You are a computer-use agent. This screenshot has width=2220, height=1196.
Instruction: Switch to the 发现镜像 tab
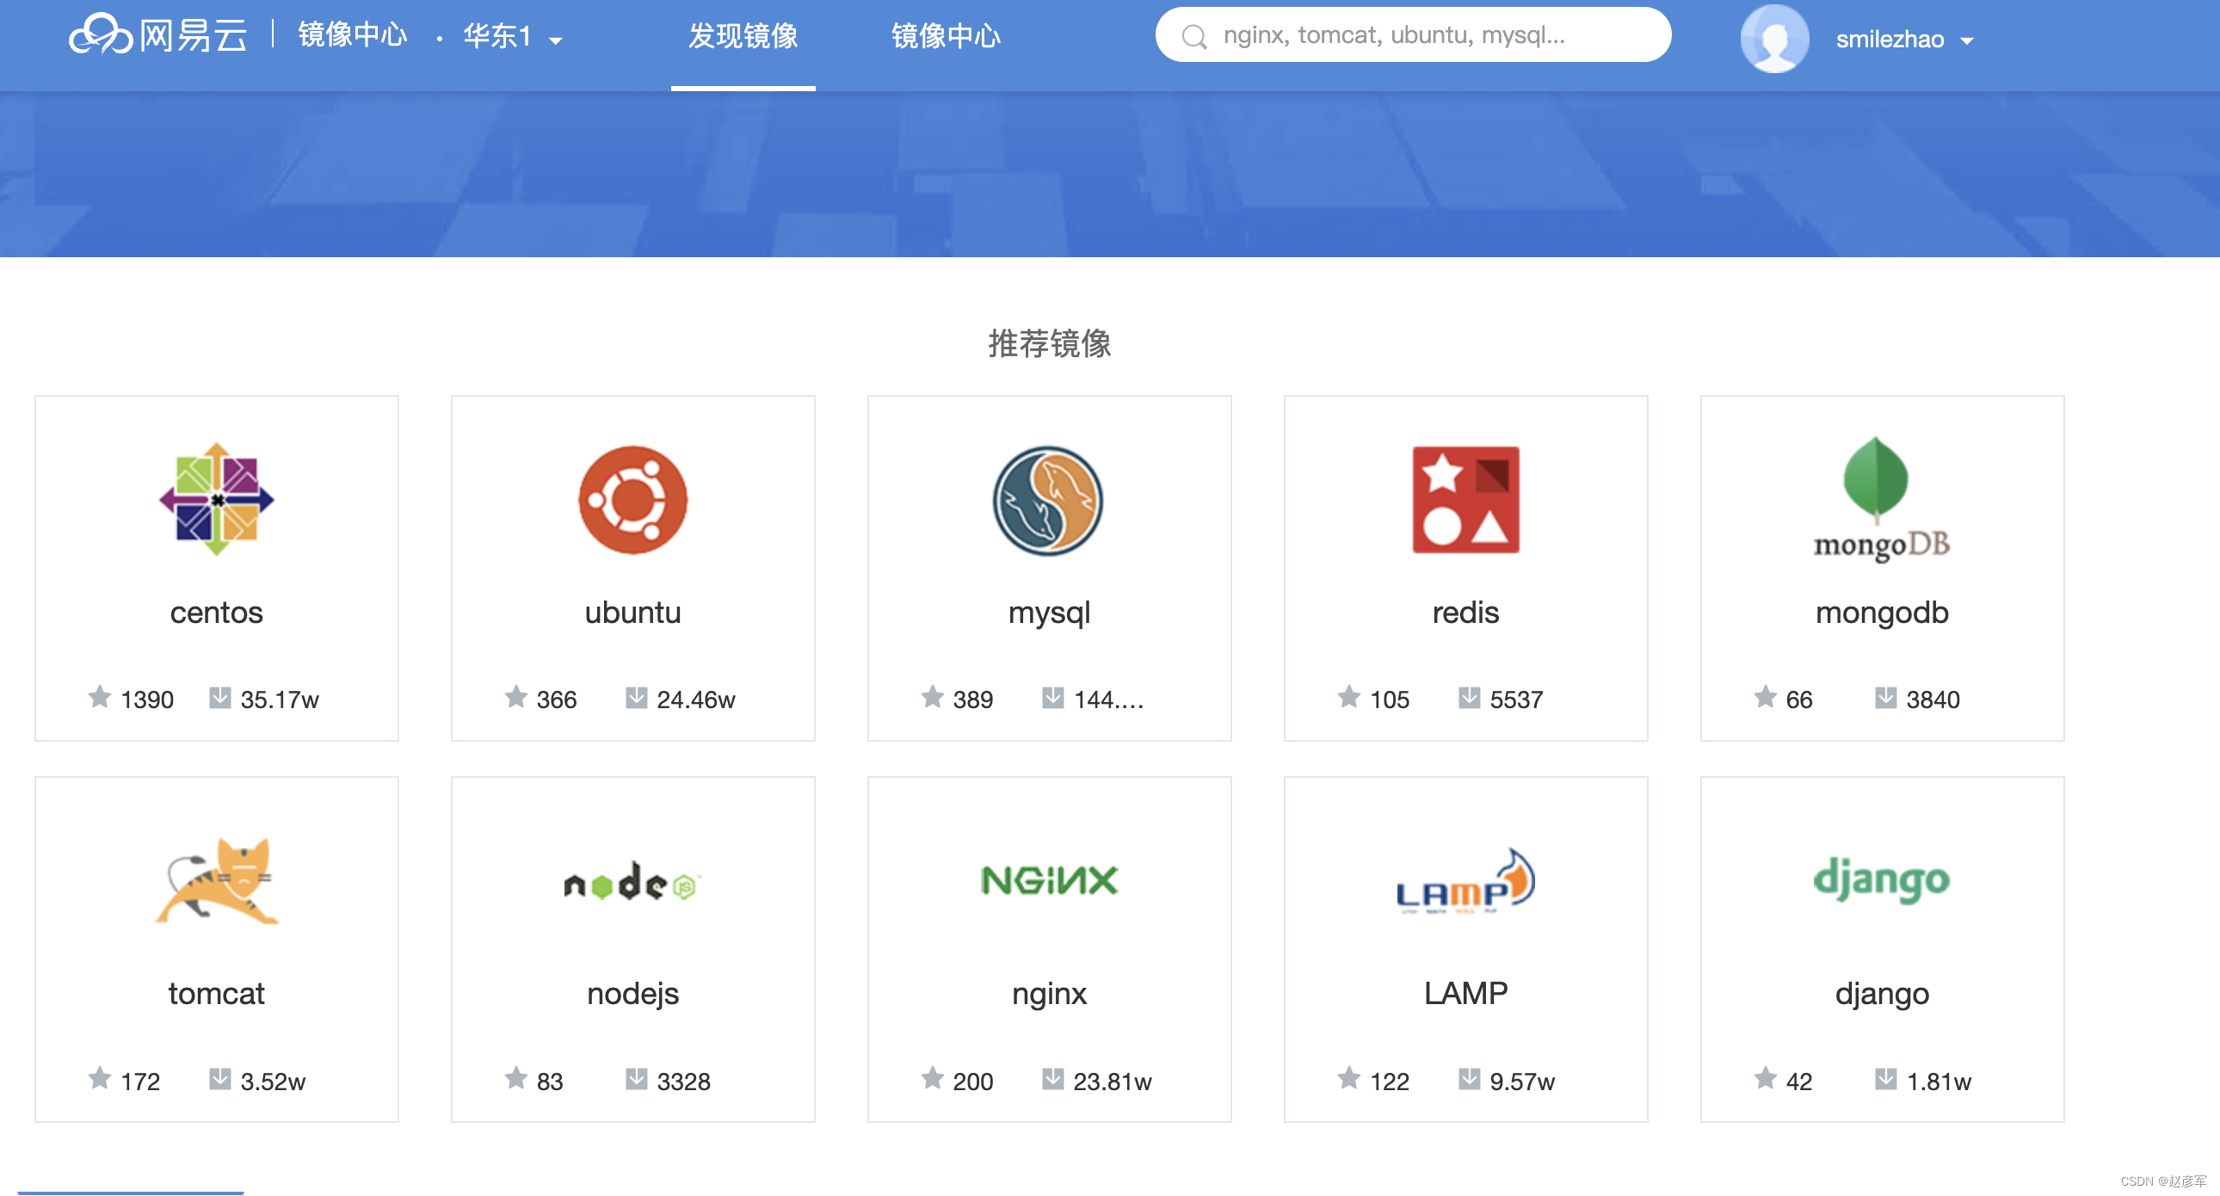743,36
